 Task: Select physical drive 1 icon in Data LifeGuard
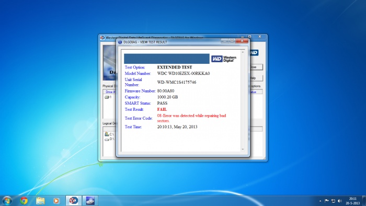coord(107,97)
